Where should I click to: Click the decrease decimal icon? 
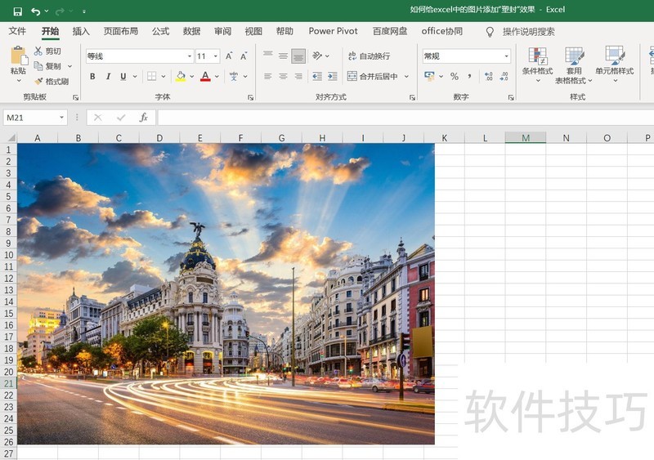pos(504,76)
